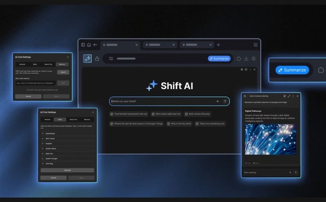Click the dock layout icon in Shift AI panel
Viewport: 326px width, 202px height.
pos(246,70)
